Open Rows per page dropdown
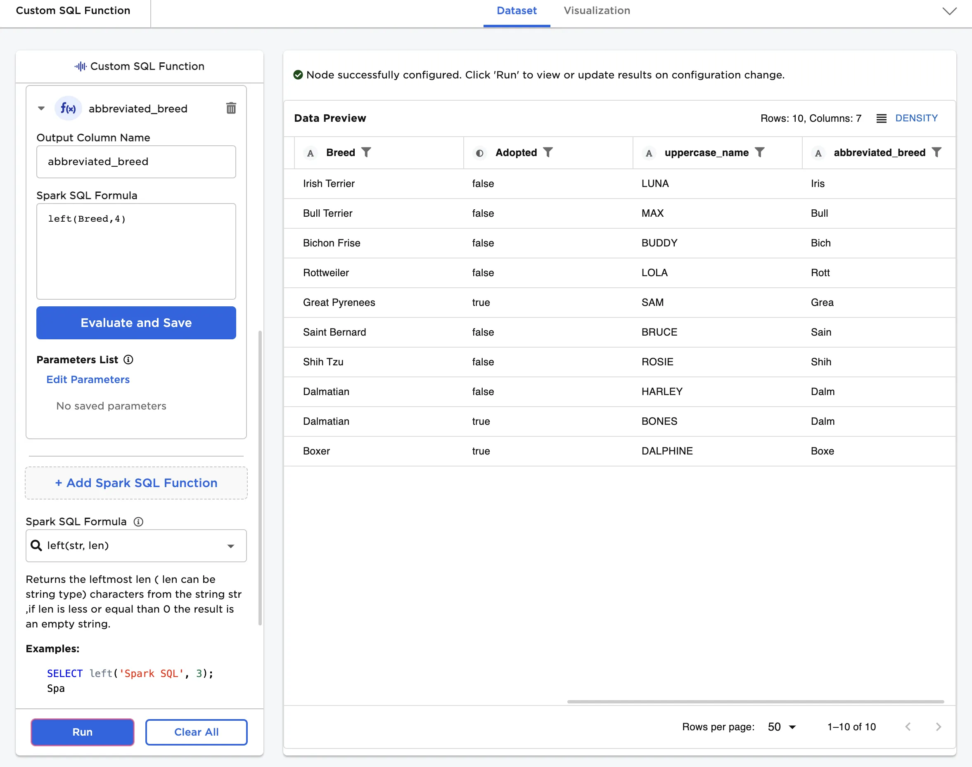 pyautogui.click(x=782, y=727)
